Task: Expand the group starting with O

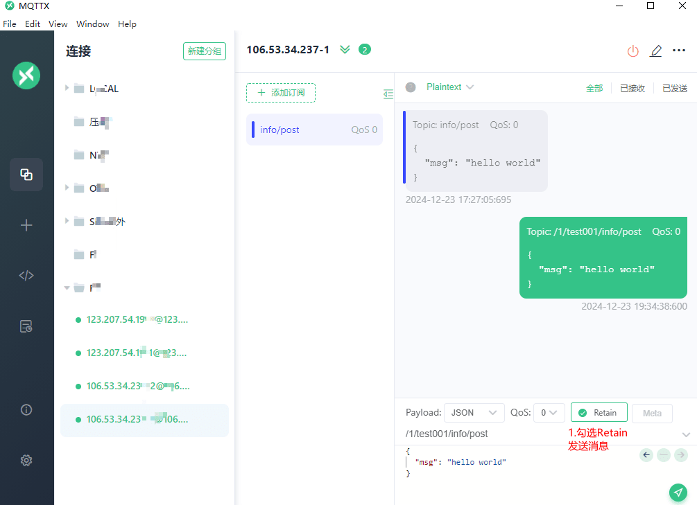Action: pyautogui.click(x=67, y=188)
